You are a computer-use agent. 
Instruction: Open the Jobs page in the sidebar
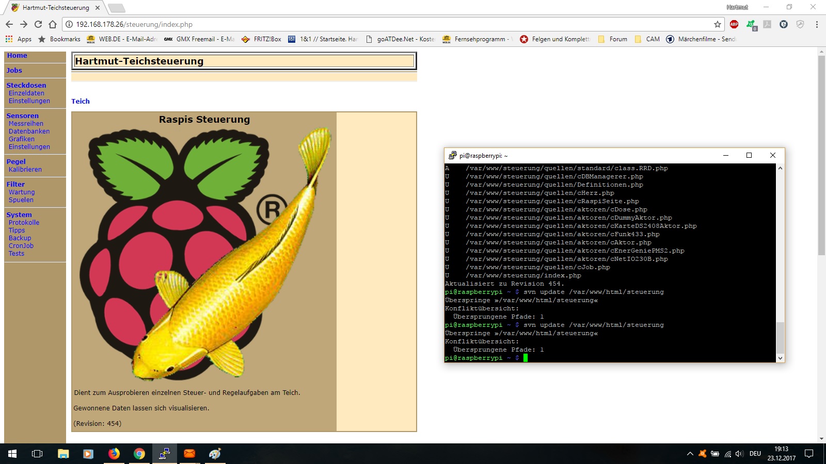point(14,71)
